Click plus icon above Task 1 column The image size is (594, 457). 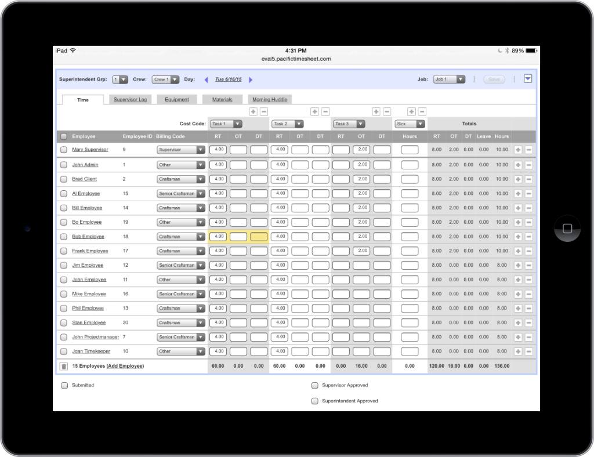coord(253,111)
